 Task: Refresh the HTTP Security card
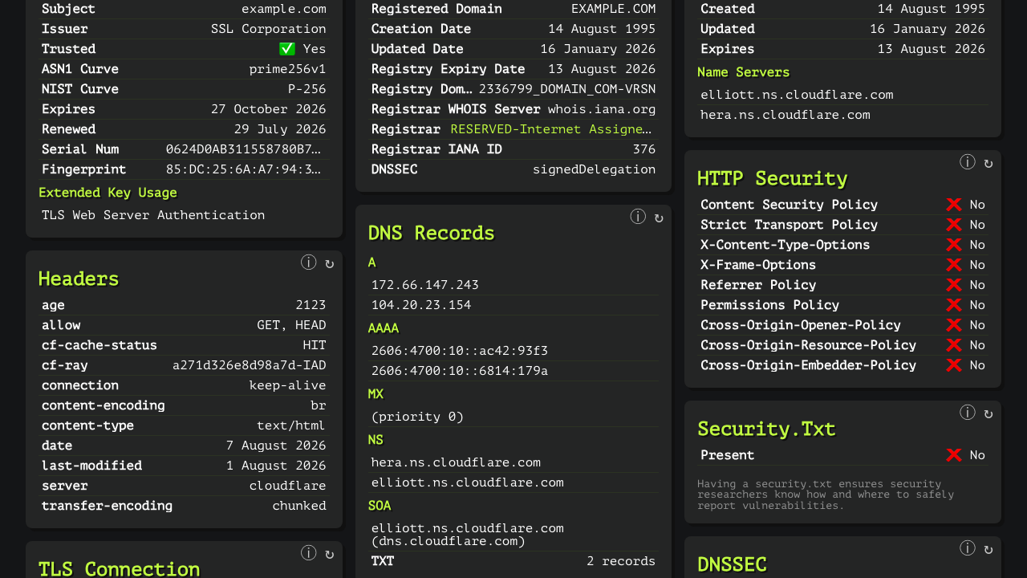click(x=988, y=163)
